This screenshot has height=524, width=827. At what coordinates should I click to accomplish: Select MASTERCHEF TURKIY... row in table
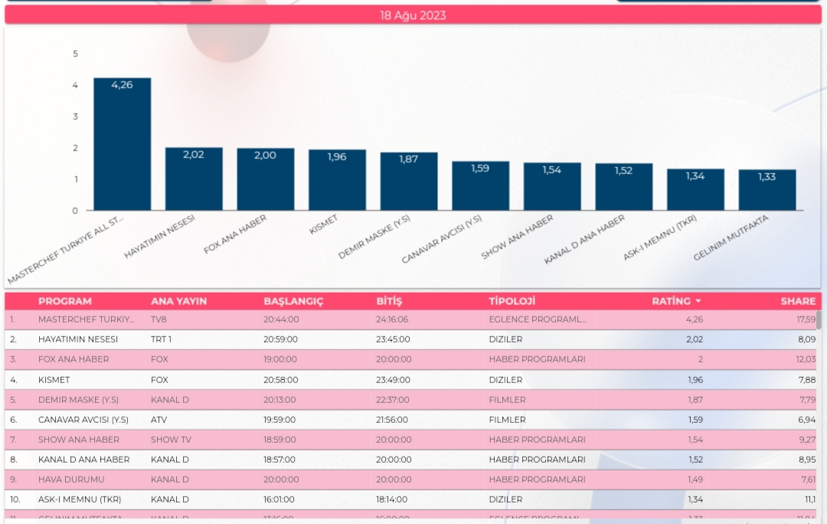(x=86, y=319)
